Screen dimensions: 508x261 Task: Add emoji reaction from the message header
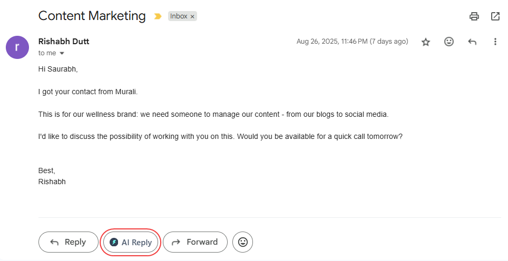(449, 42)
